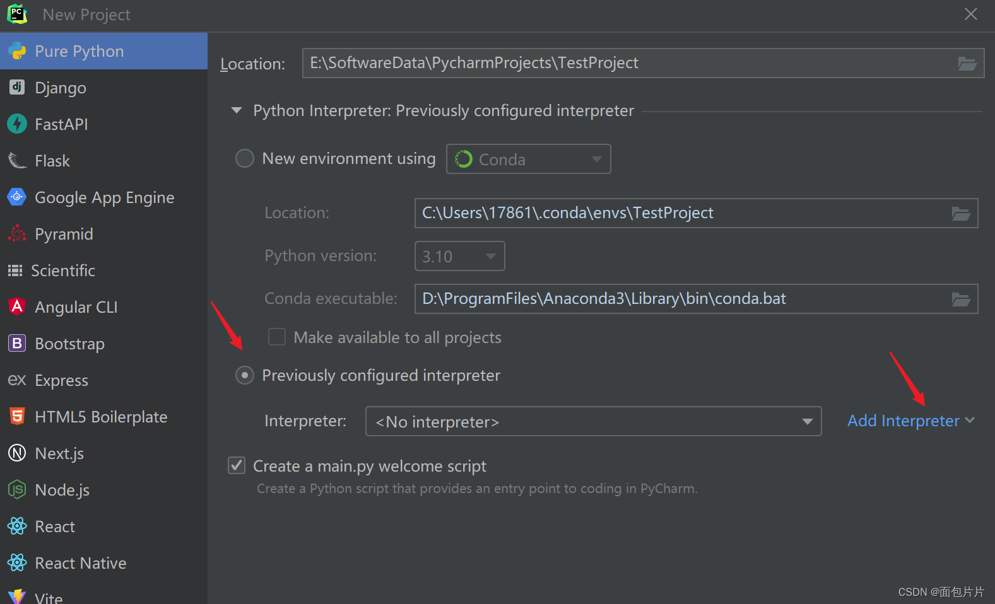
Task: Open the No interpreter dropdown
Action: coord(594,421)
